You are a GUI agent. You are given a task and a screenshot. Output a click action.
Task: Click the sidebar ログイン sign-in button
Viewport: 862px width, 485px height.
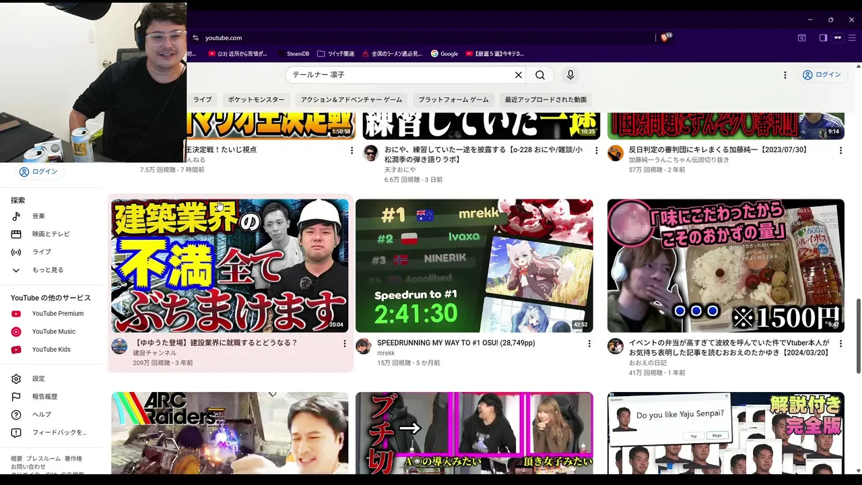pyautogui.click(x=38, y=172)
